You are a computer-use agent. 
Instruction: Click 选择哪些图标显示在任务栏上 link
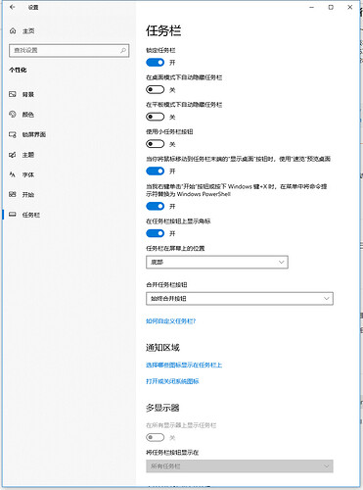click(184, 365)
